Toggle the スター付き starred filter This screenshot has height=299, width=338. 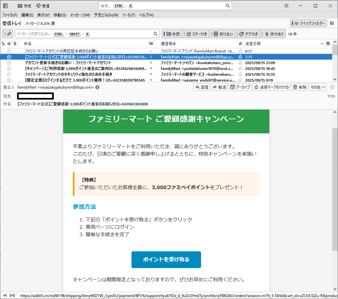tap(196, 34)
